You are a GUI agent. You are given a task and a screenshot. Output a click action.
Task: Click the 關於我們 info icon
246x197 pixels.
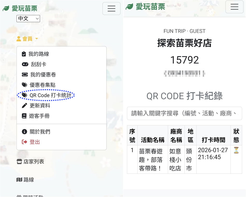(x=24, y=132)
